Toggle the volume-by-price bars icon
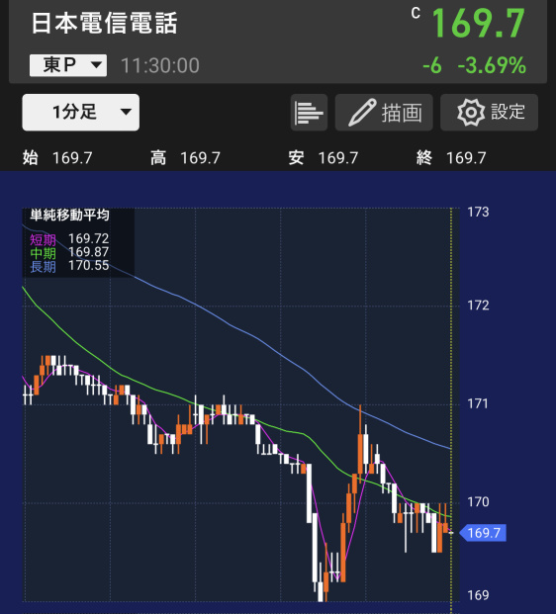This screenshot has height=614, width=556. 309,113
